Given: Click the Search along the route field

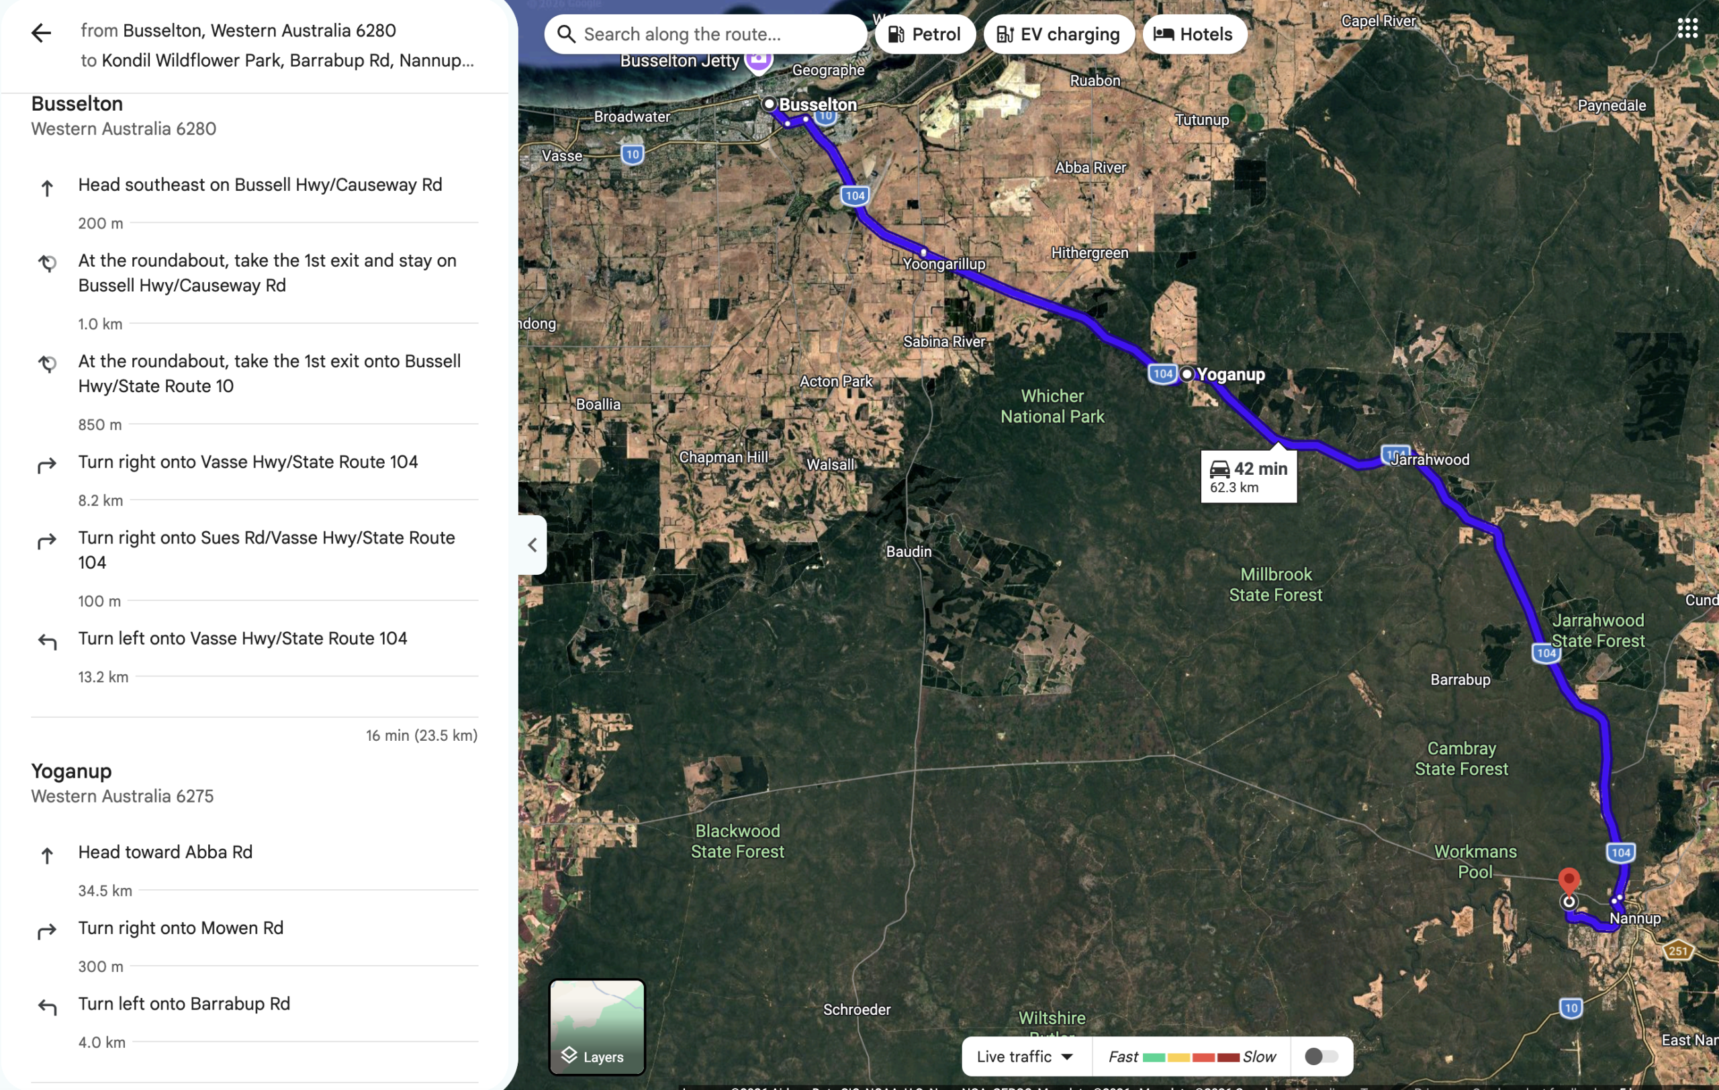Looking at the screenshot, I should [705, 34].
